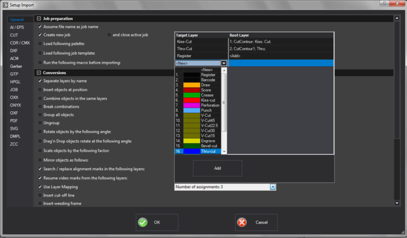
Task: Open the ZCC settings tab
Action: click(x=14, y=144)
